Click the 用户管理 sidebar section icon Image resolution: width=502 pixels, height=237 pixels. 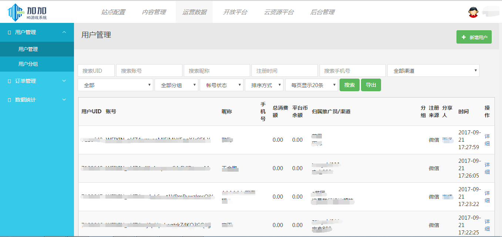9,32
